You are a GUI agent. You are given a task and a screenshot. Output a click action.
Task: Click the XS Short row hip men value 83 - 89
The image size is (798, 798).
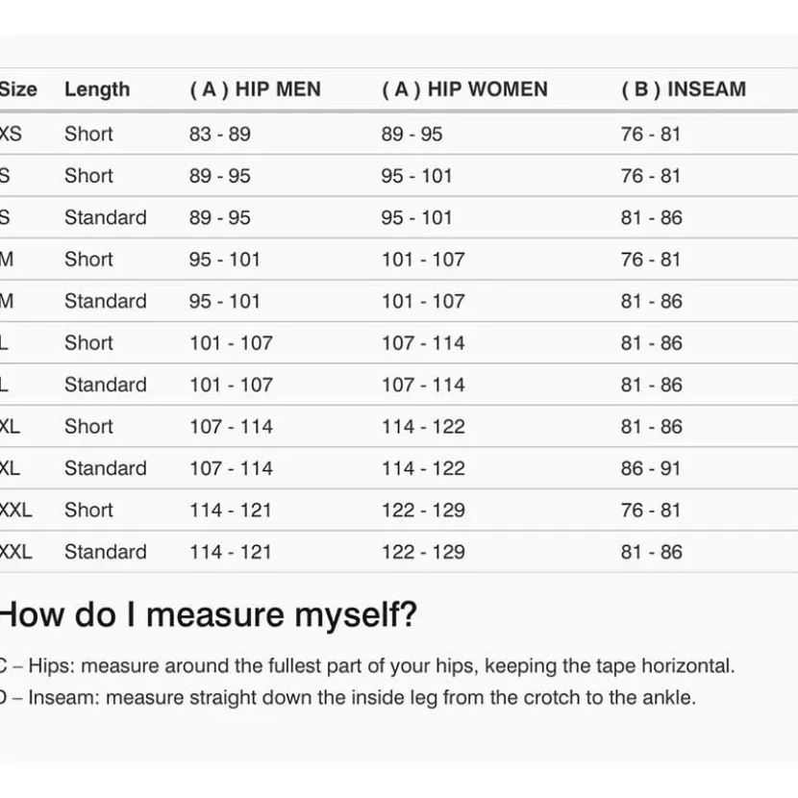pos(220,135)
